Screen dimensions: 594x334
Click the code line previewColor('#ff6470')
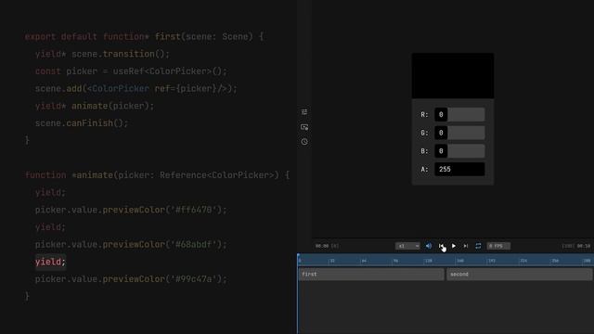(131, 210)
